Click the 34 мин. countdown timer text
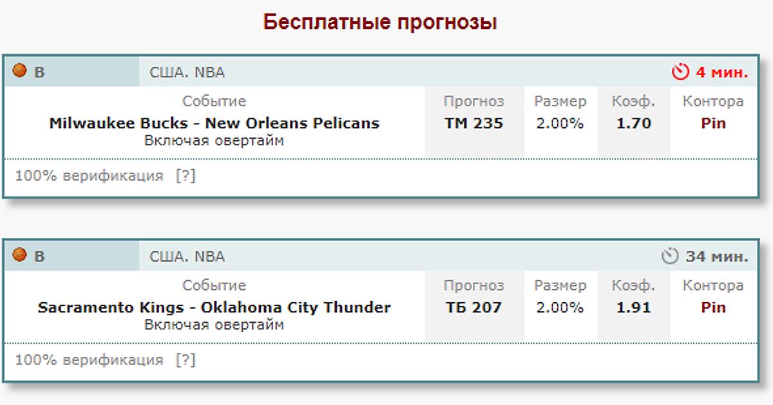This screenshot has height=405, width=773. tap(716, 256)
